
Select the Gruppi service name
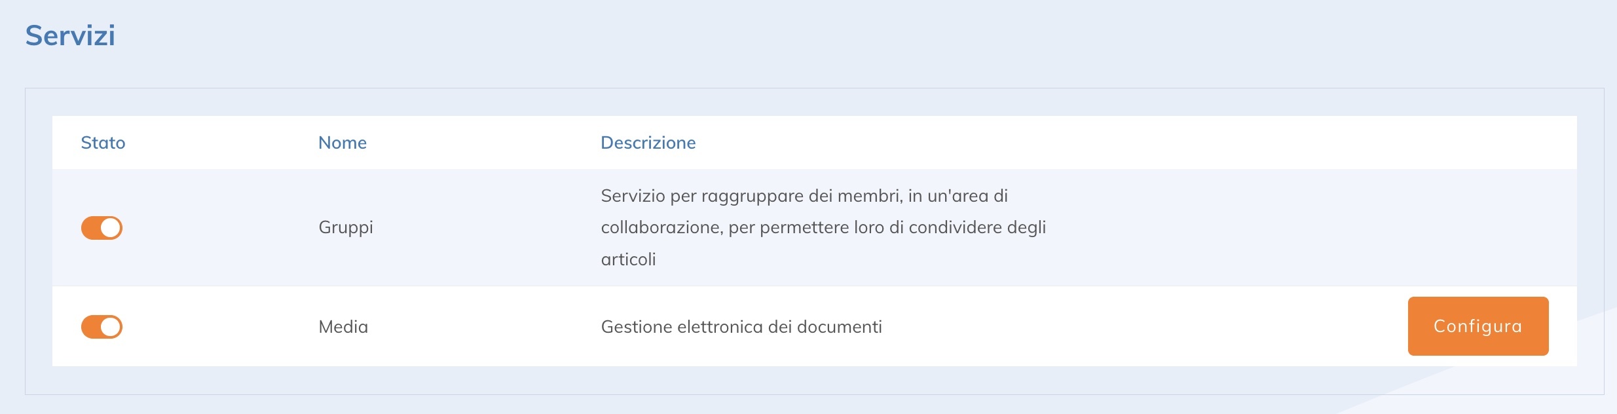[x=346, y=228]
